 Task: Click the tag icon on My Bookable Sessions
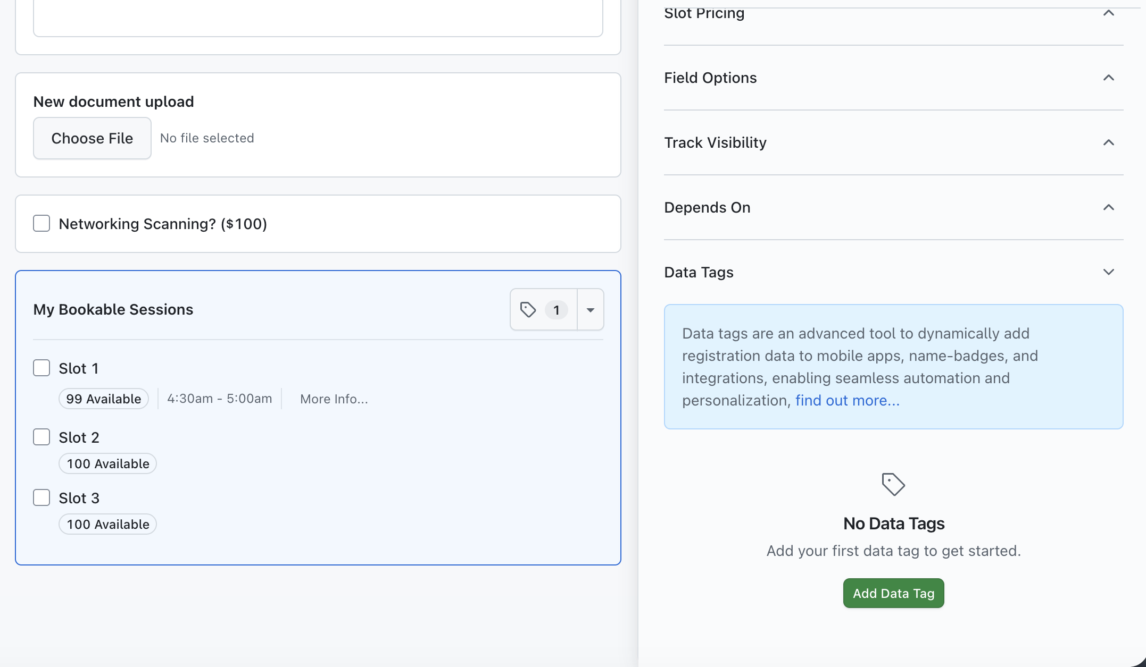coord(528,309)
